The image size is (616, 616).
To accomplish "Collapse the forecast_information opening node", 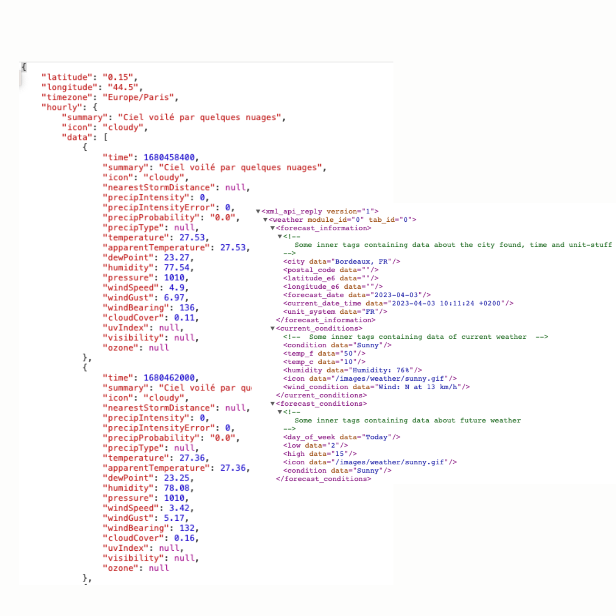I will [x=272, y=228].
